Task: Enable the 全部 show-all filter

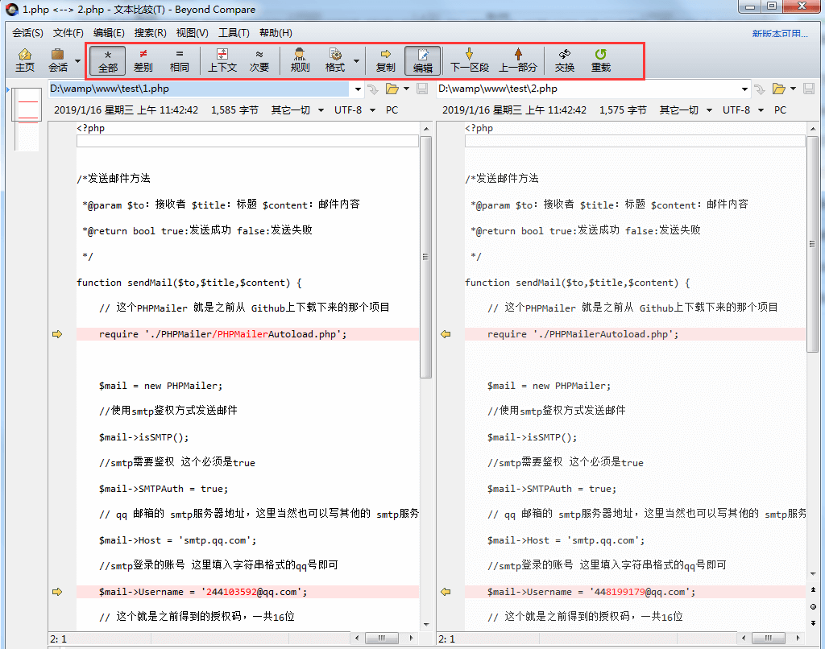Action: [x=107, y=60]
